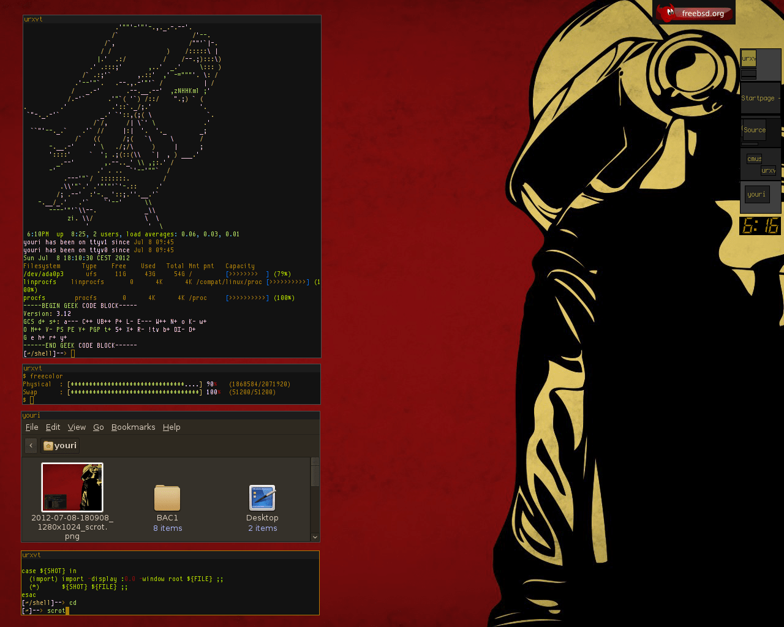Click the home folder icon beside youri
The width and height of the screenshot is (784, 627).
[48, 446]
